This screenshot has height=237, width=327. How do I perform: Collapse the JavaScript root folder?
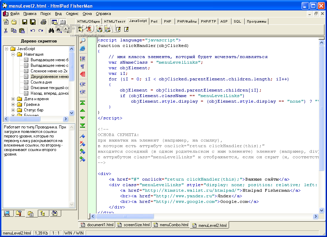click(x=7, y=49)
